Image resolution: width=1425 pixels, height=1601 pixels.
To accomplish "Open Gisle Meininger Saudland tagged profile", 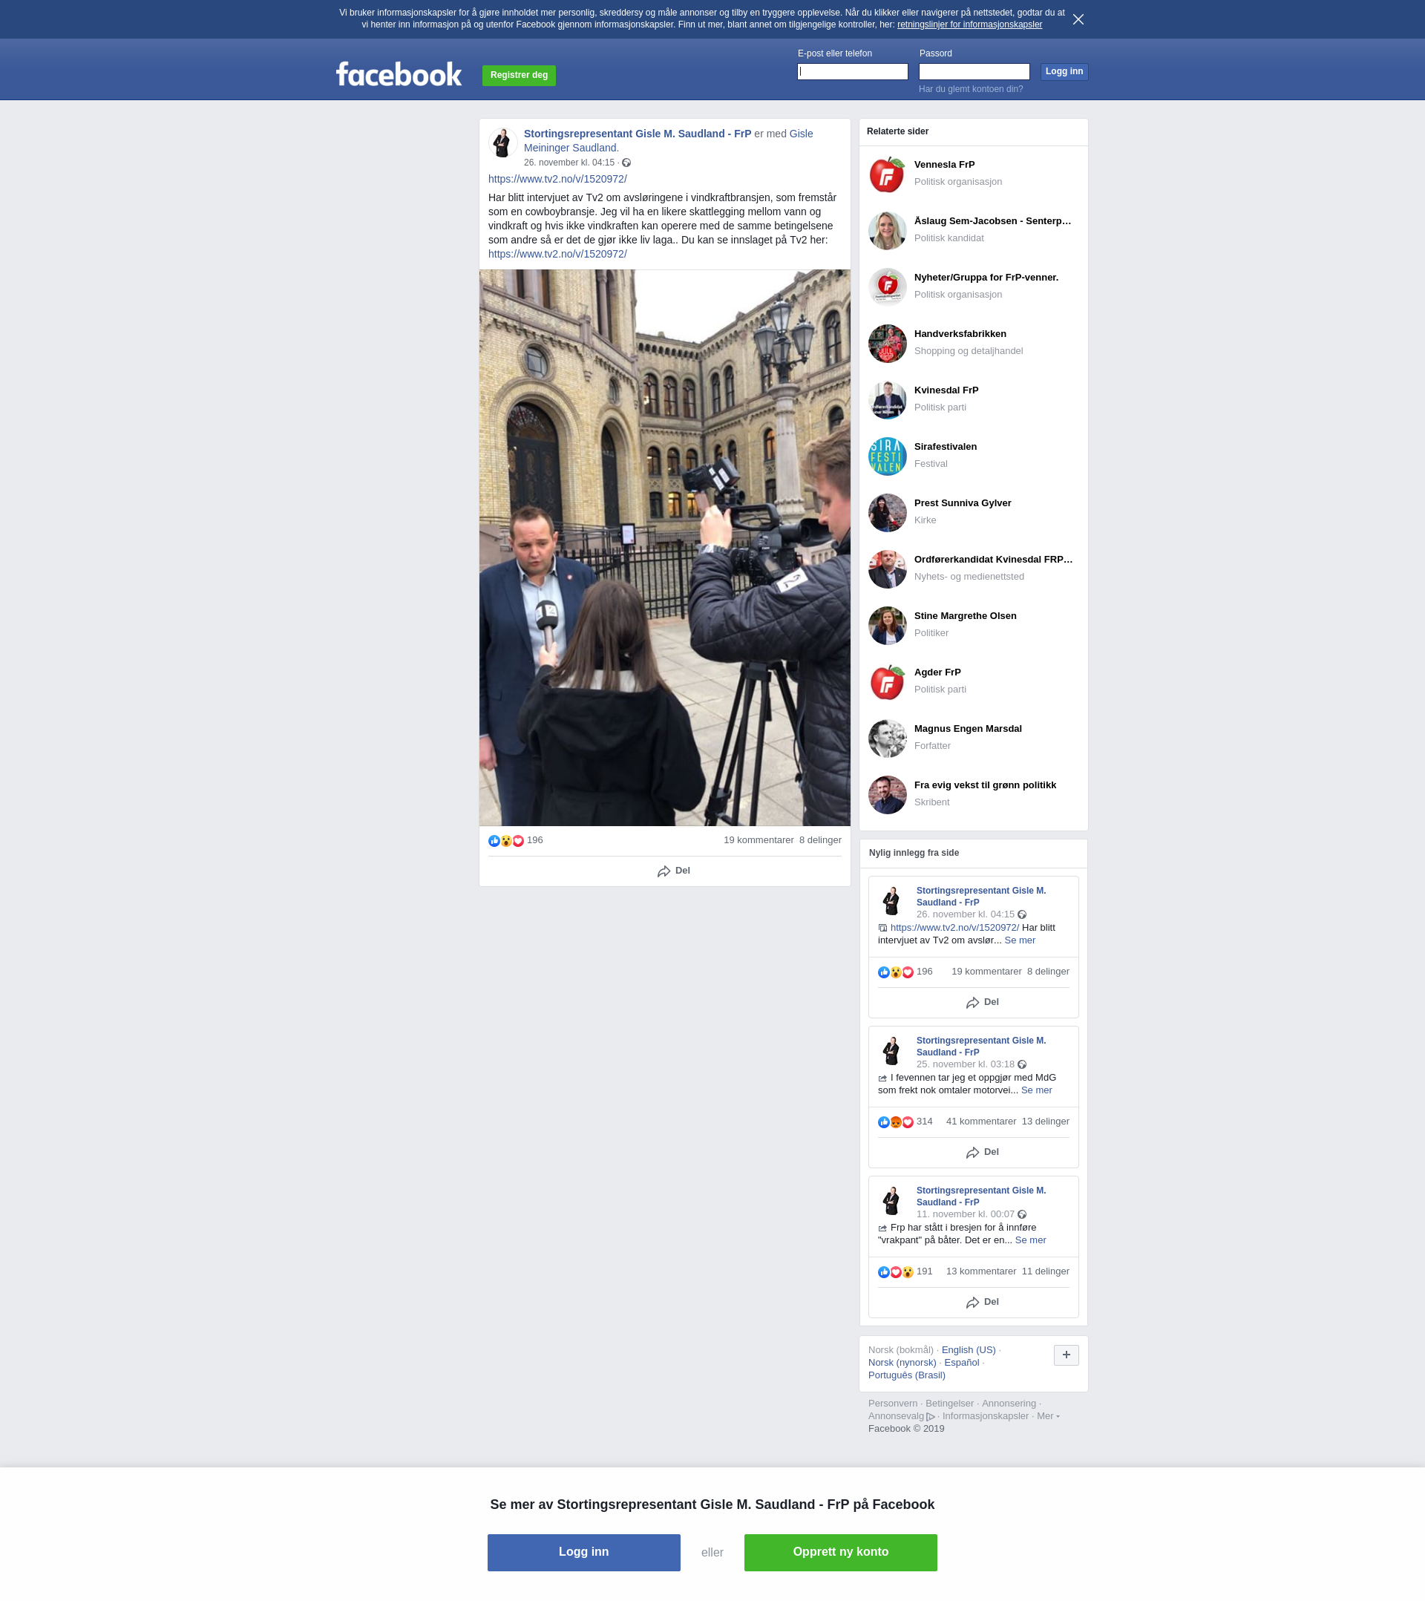I will tap(668, 140).
